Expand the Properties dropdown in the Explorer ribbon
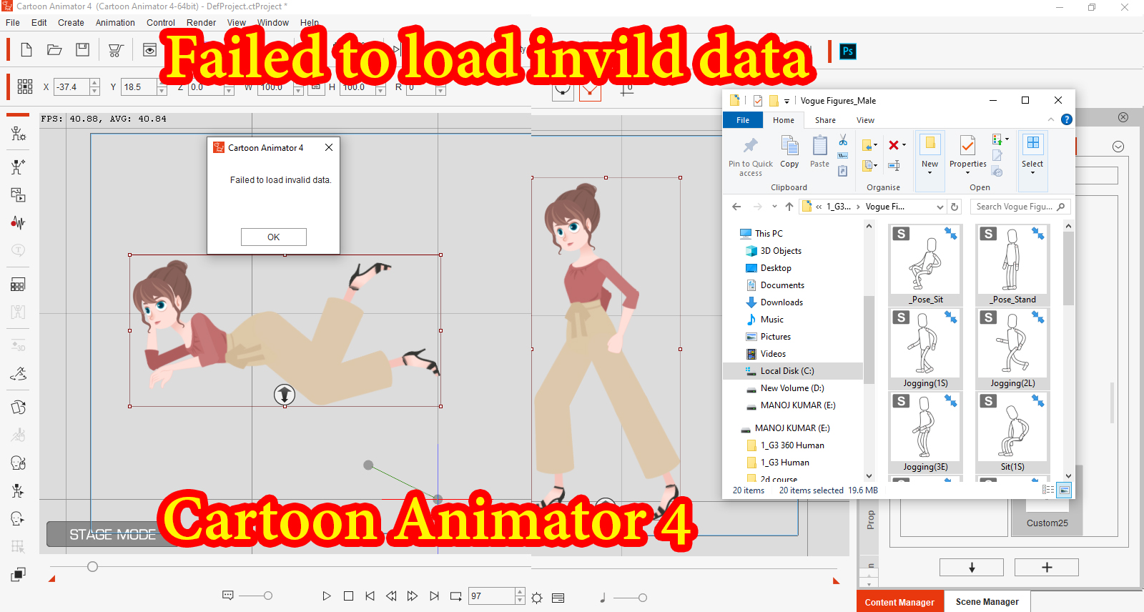This screenshot has height=612, width=1144. coord(967,172)
